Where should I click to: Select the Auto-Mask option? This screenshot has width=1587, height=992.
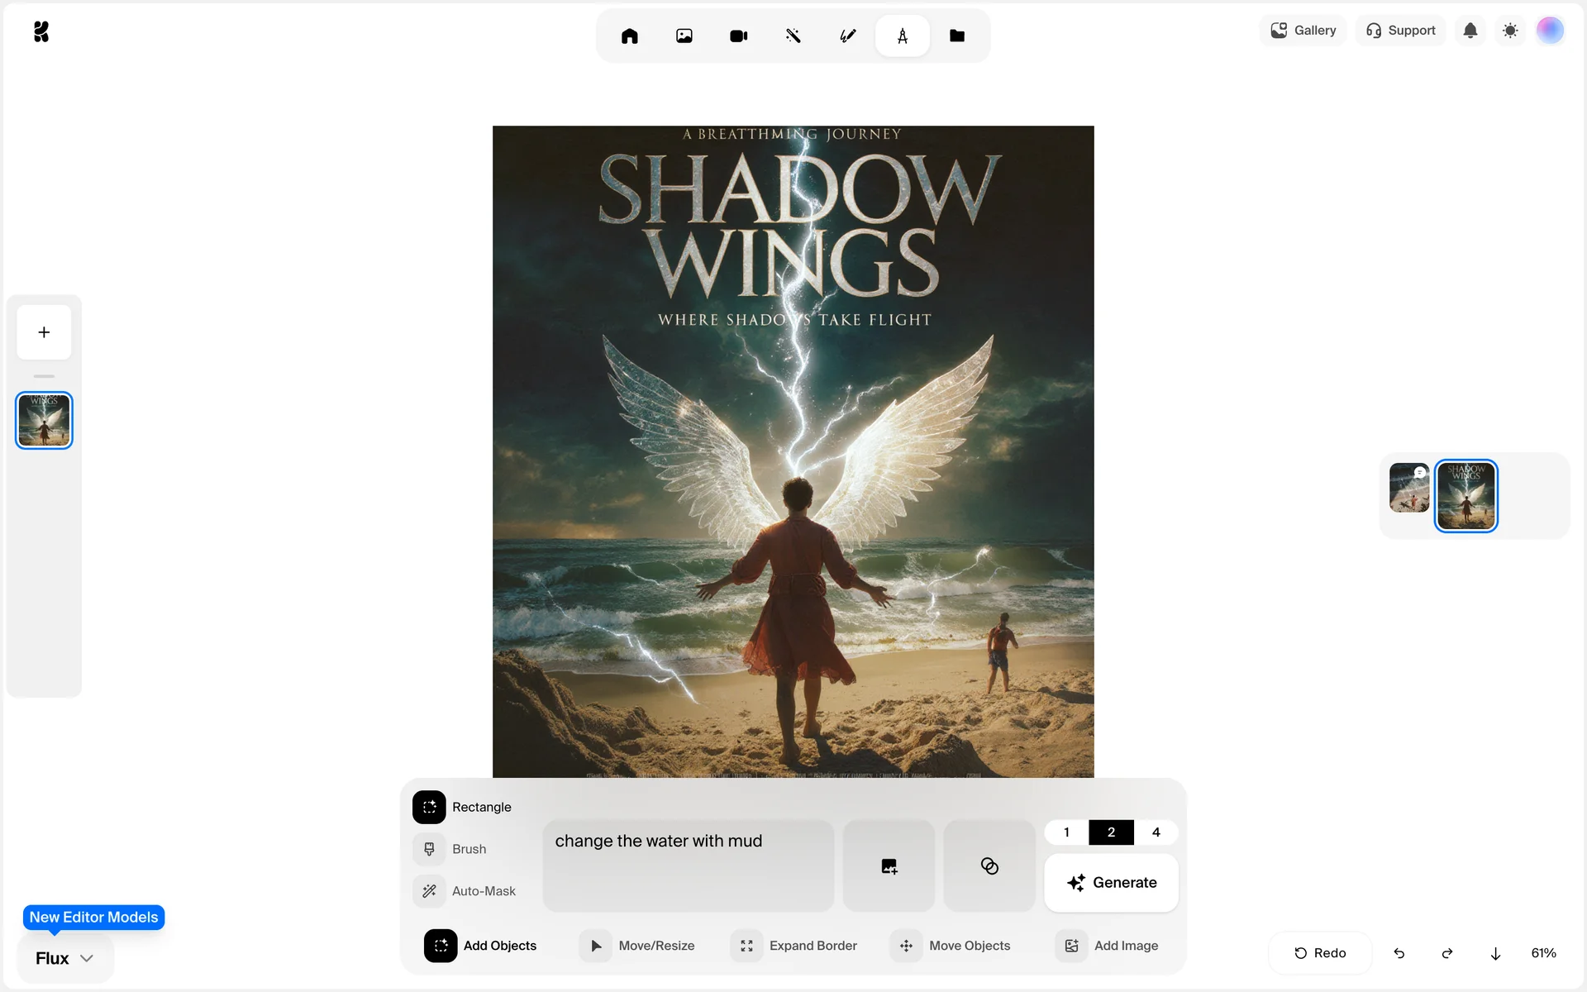483,891
